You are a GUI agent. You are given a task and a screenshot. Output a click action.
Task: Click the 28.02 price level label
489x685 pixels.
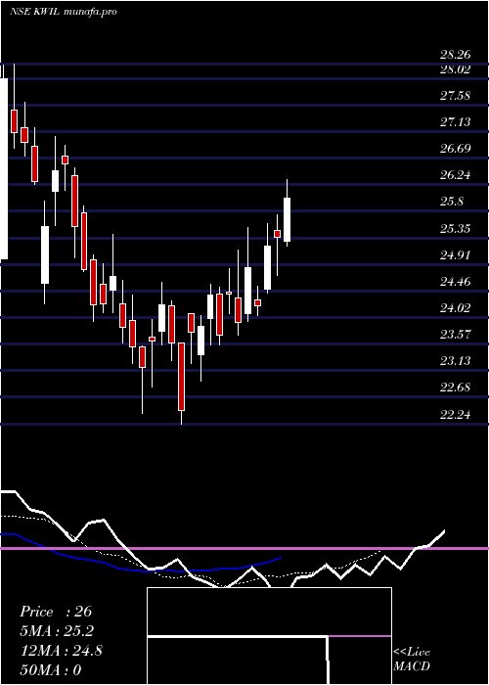(x=455, y=69)
